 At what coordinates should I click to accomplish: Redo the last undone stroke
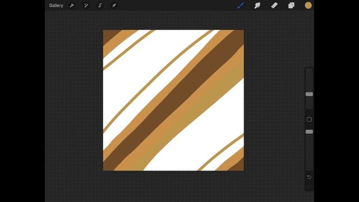(309, 187)
